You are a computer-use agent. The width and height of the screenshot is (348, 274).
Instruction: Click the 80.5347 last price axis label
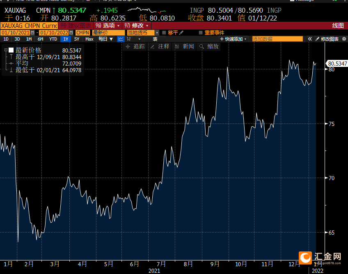pyautogui.click(x=337, y=64)
